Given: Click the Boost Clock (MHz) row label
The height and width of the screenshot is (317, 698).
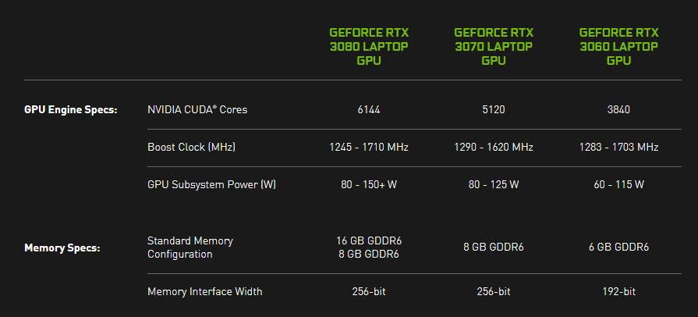Looking at the screenshot, I should pos(191,147).
